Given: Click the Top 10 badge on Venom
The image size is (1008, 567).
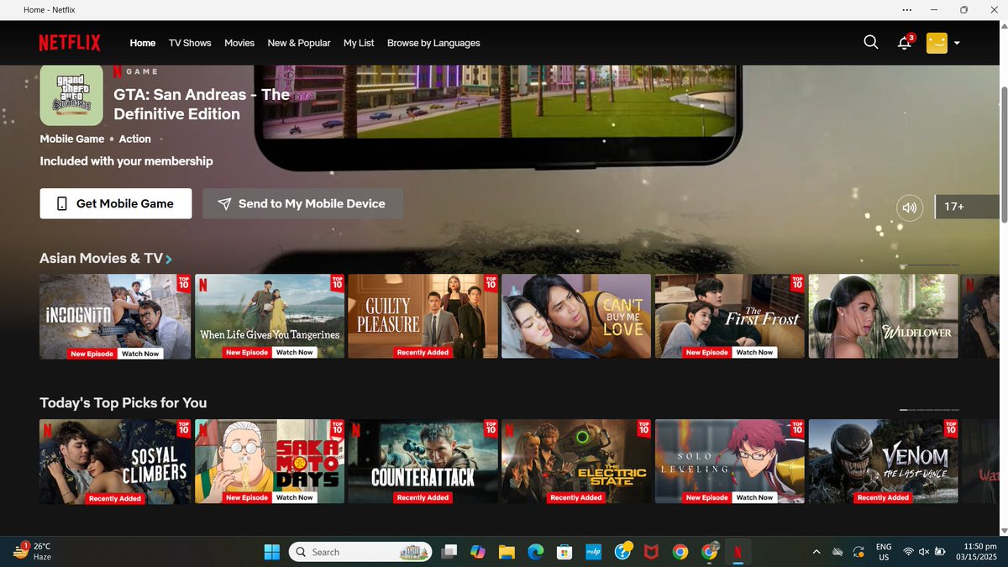Looking at the screenshot, I should 951,428.
